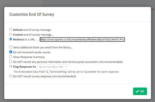Uncheck Do not increment quota counts
This screenshot has height=102, width=155.
(x=11, y=52)
